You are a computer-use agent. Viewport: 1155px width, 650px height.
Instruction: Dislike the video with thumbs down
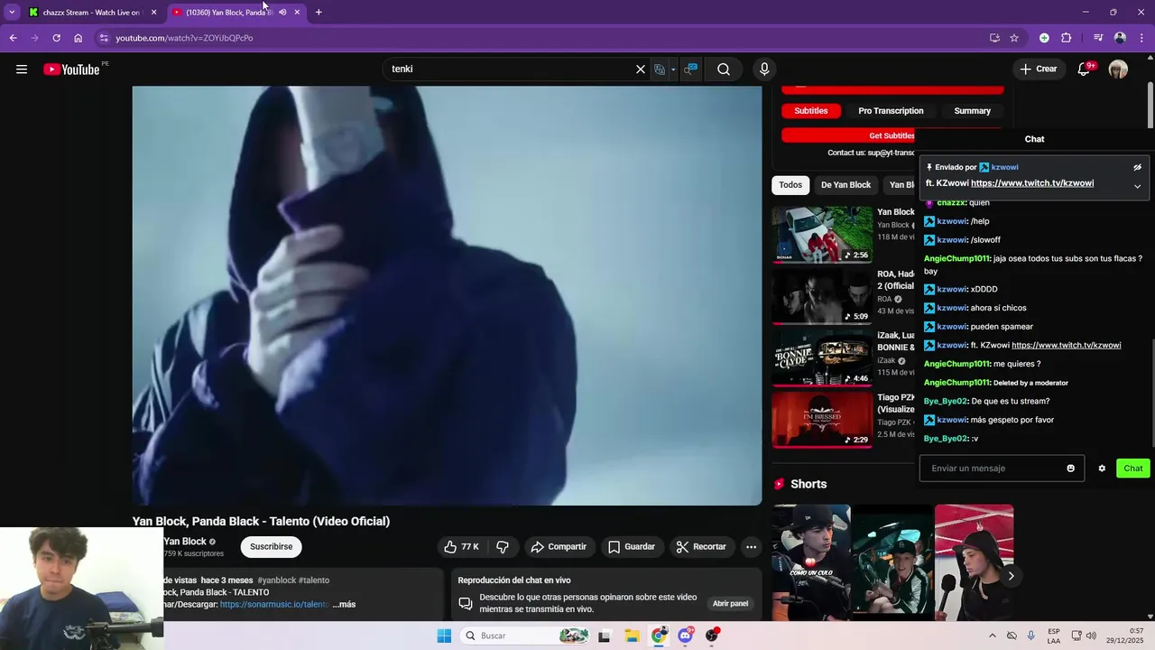click(x=503, y=547)
